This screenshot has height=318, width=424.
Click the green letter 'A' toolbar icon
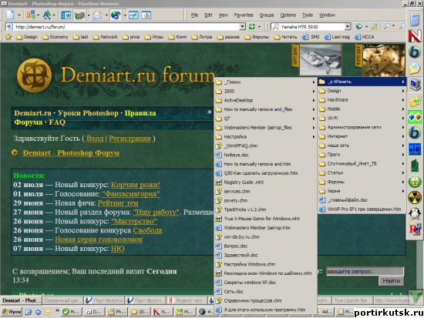[x=46, y=15]
